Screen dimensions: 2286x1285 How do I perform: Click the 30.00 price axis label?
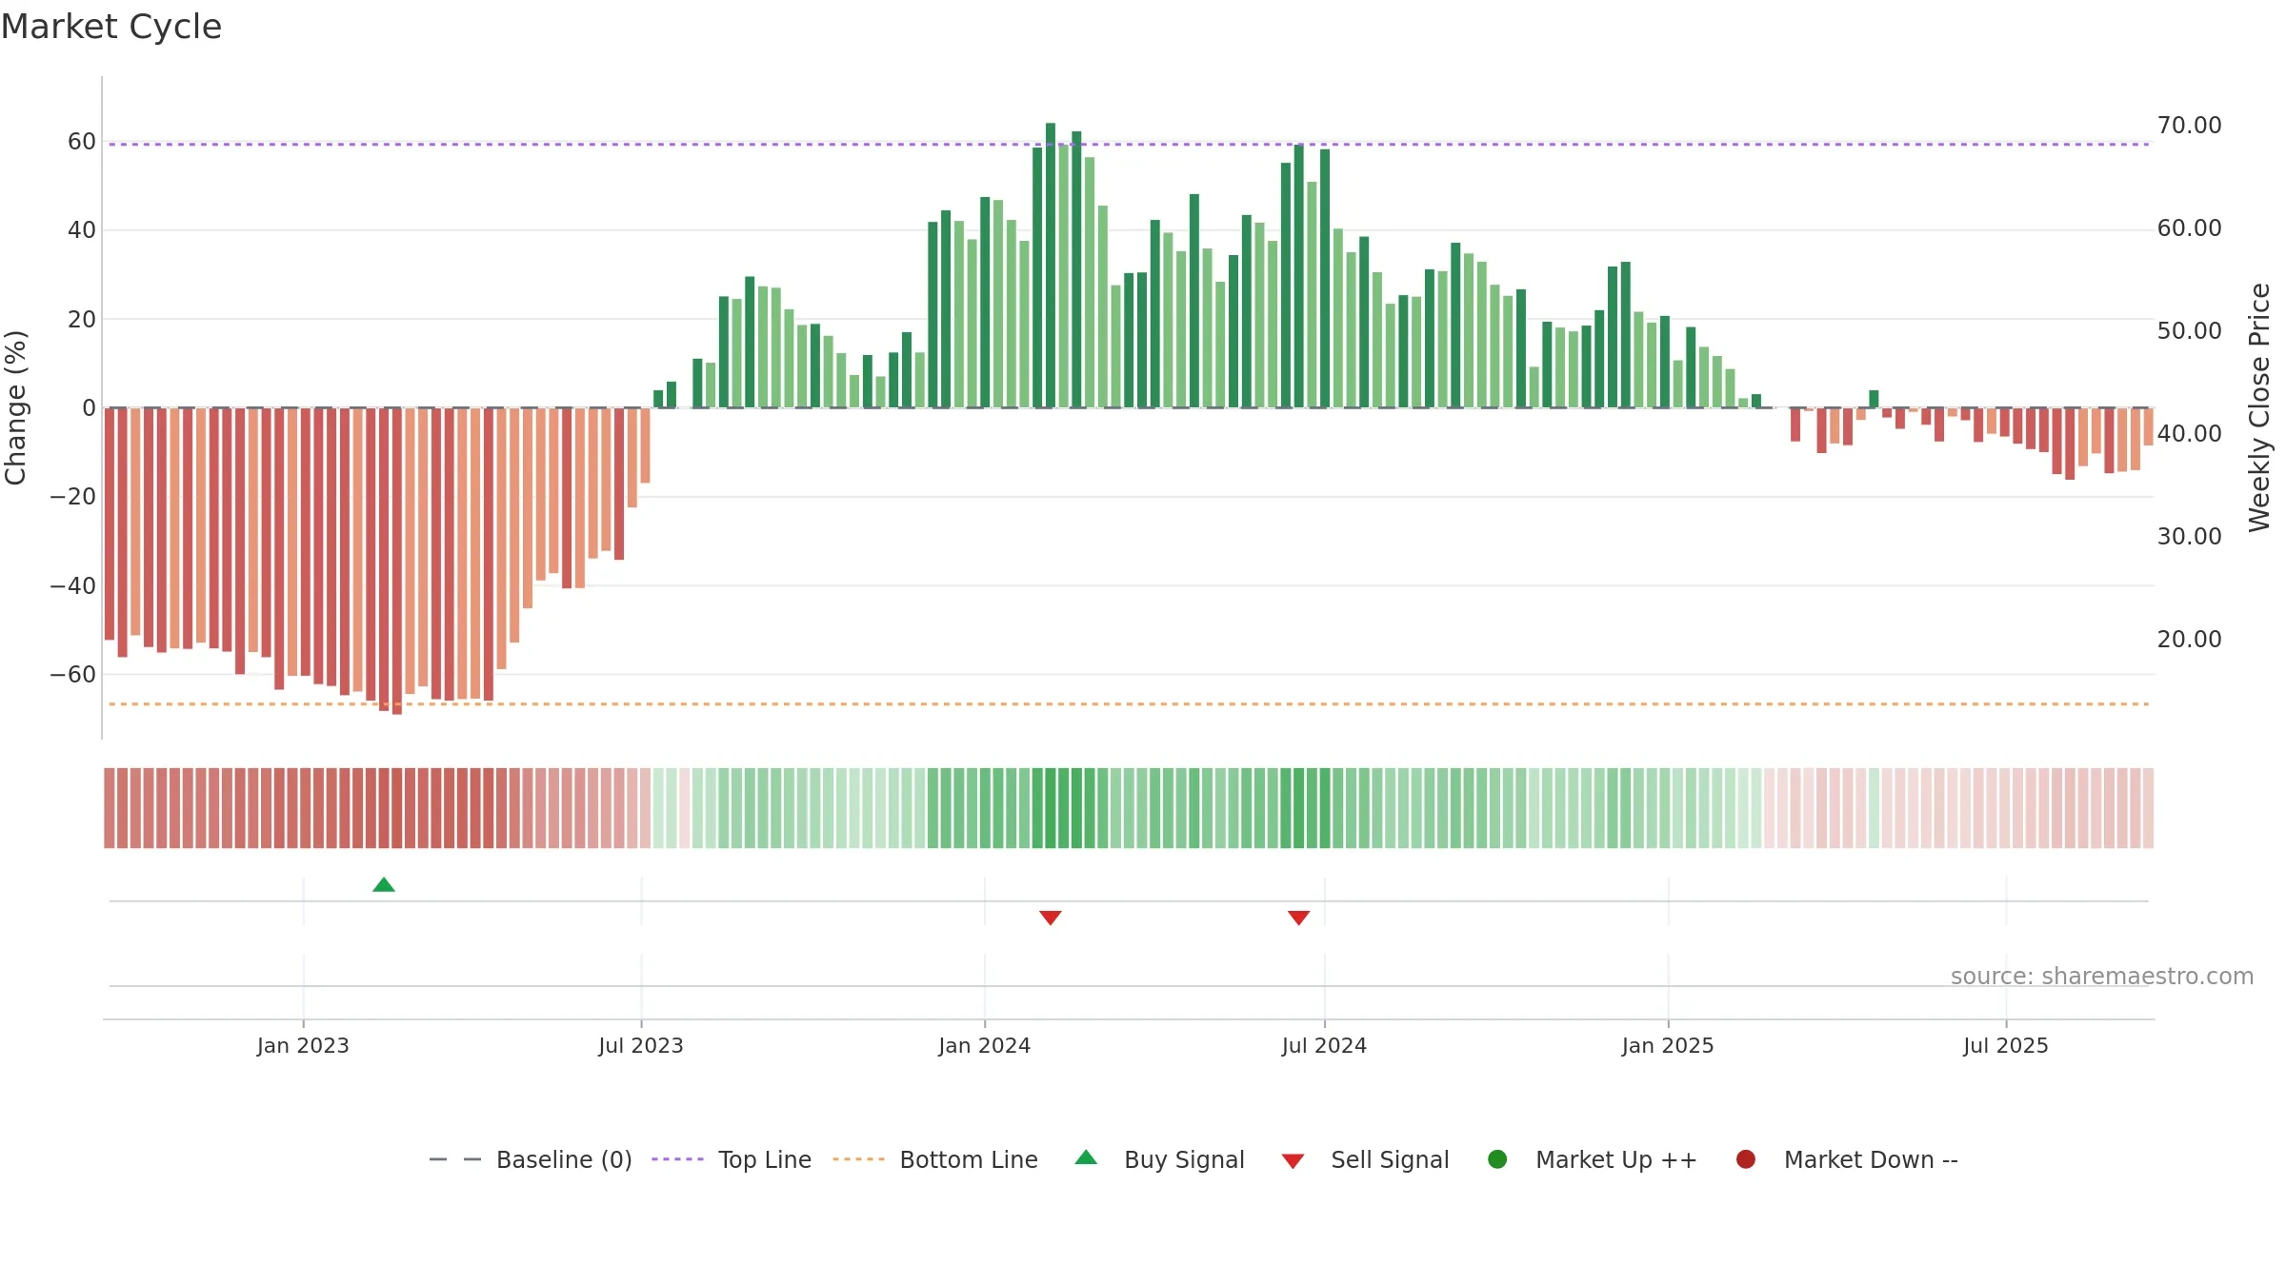click(x=2189, y=537)
